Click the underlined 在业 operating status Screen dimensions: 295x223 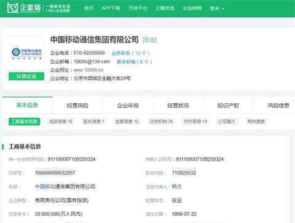pos(177,200)
